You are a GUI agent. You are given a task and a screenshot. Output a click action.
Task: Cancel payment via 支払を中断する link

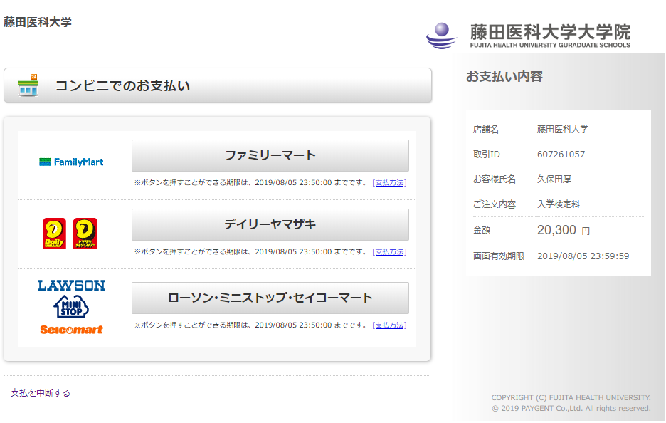pos(41,393)
